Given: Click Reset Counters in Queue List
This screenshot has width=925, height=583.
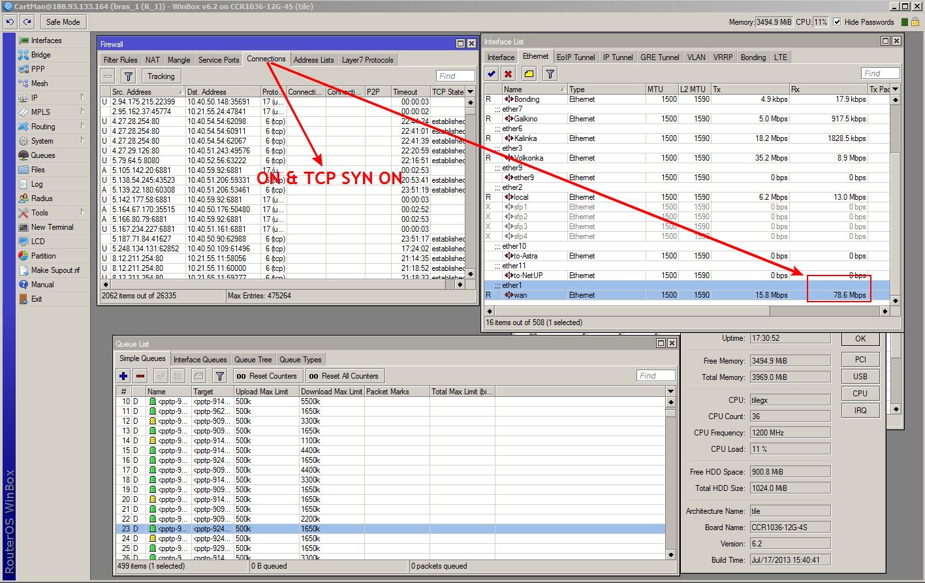Looking at the screenshot, I should [267, 376].
